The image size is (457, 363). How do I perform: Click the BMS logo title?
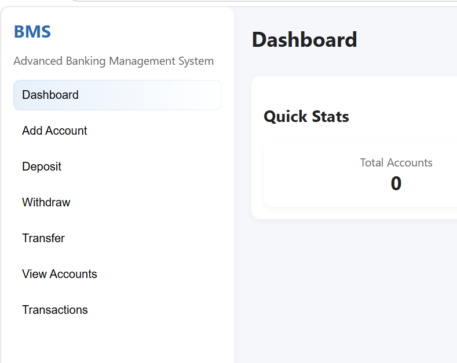(x=32, y=31)
